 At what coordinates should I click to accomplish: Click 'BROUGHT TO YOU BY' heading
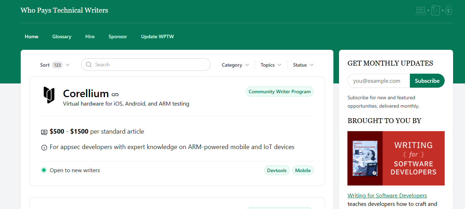[384, 121]
